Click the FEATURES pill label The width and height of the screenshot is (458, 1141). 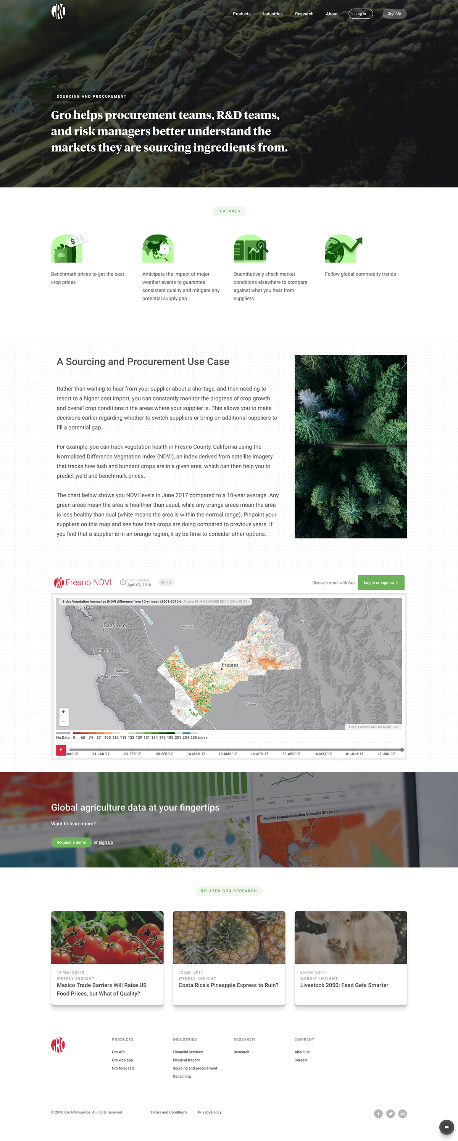click(229, 211)
